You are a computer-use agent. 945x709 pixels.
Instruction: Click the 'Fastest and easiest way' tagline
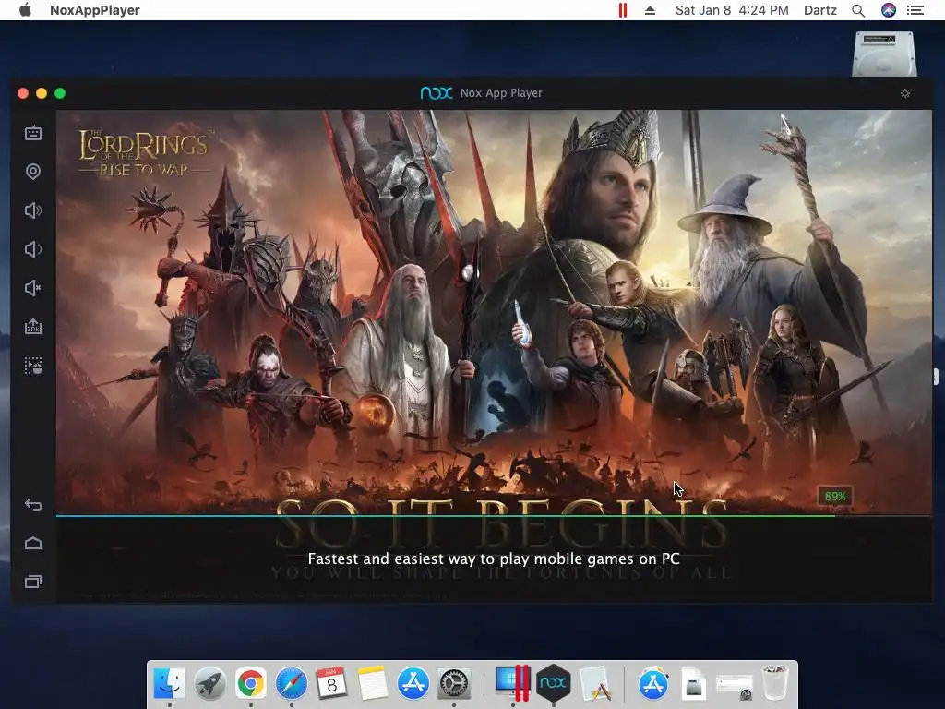(494, 559)
